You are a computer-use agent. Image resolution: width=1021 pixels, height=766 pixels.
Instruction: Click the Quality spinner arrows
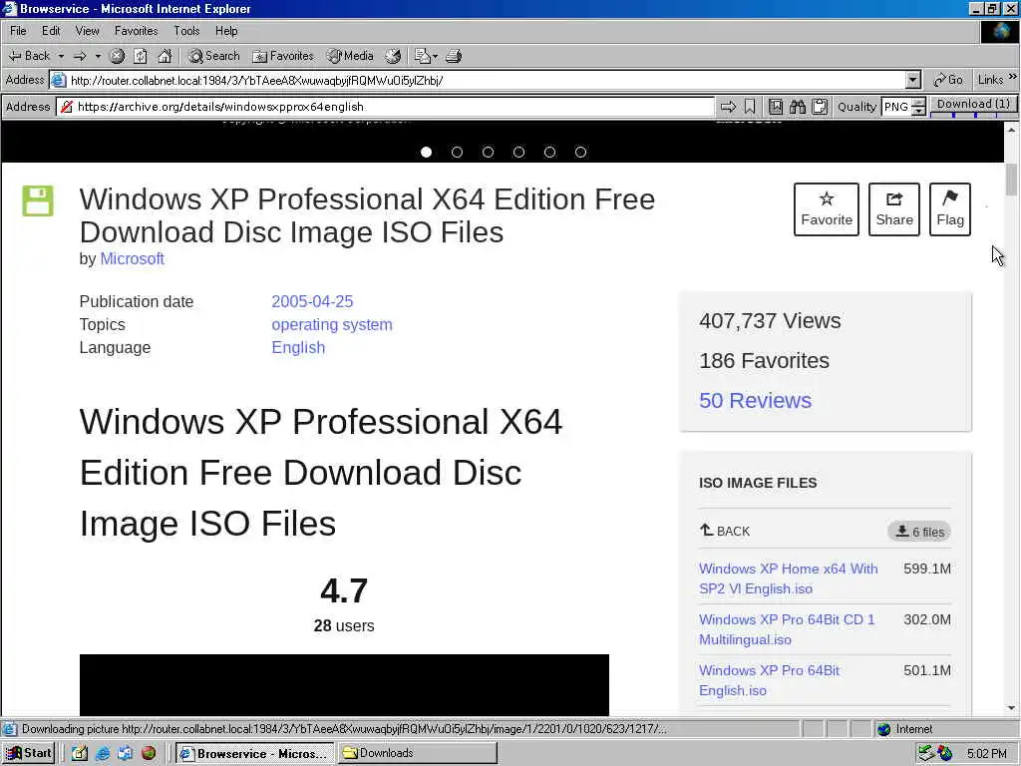point(918,107)
